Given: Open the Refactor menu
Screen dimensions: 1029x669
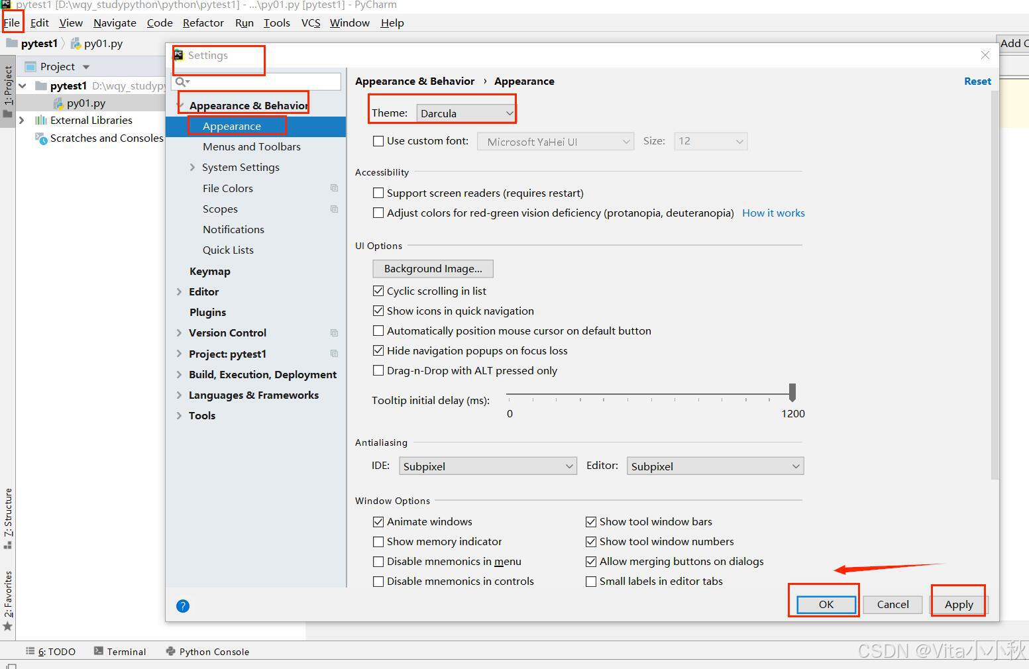Looking at the screenshot, I should (203, 23).
